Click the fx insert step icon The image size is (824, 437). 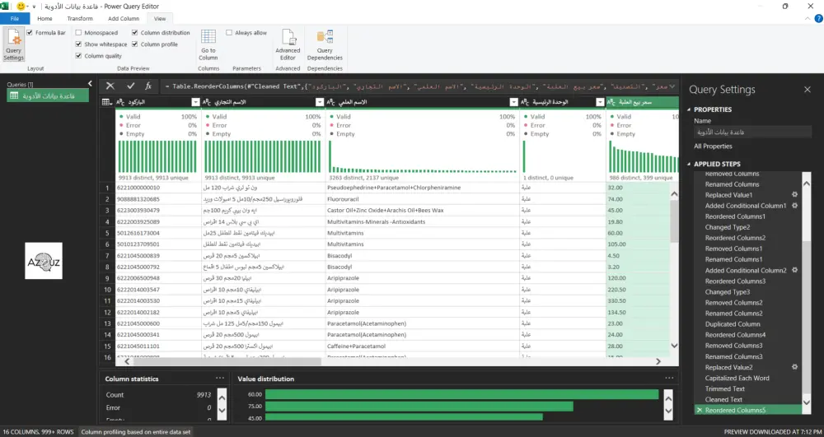[x=148, y=86]
